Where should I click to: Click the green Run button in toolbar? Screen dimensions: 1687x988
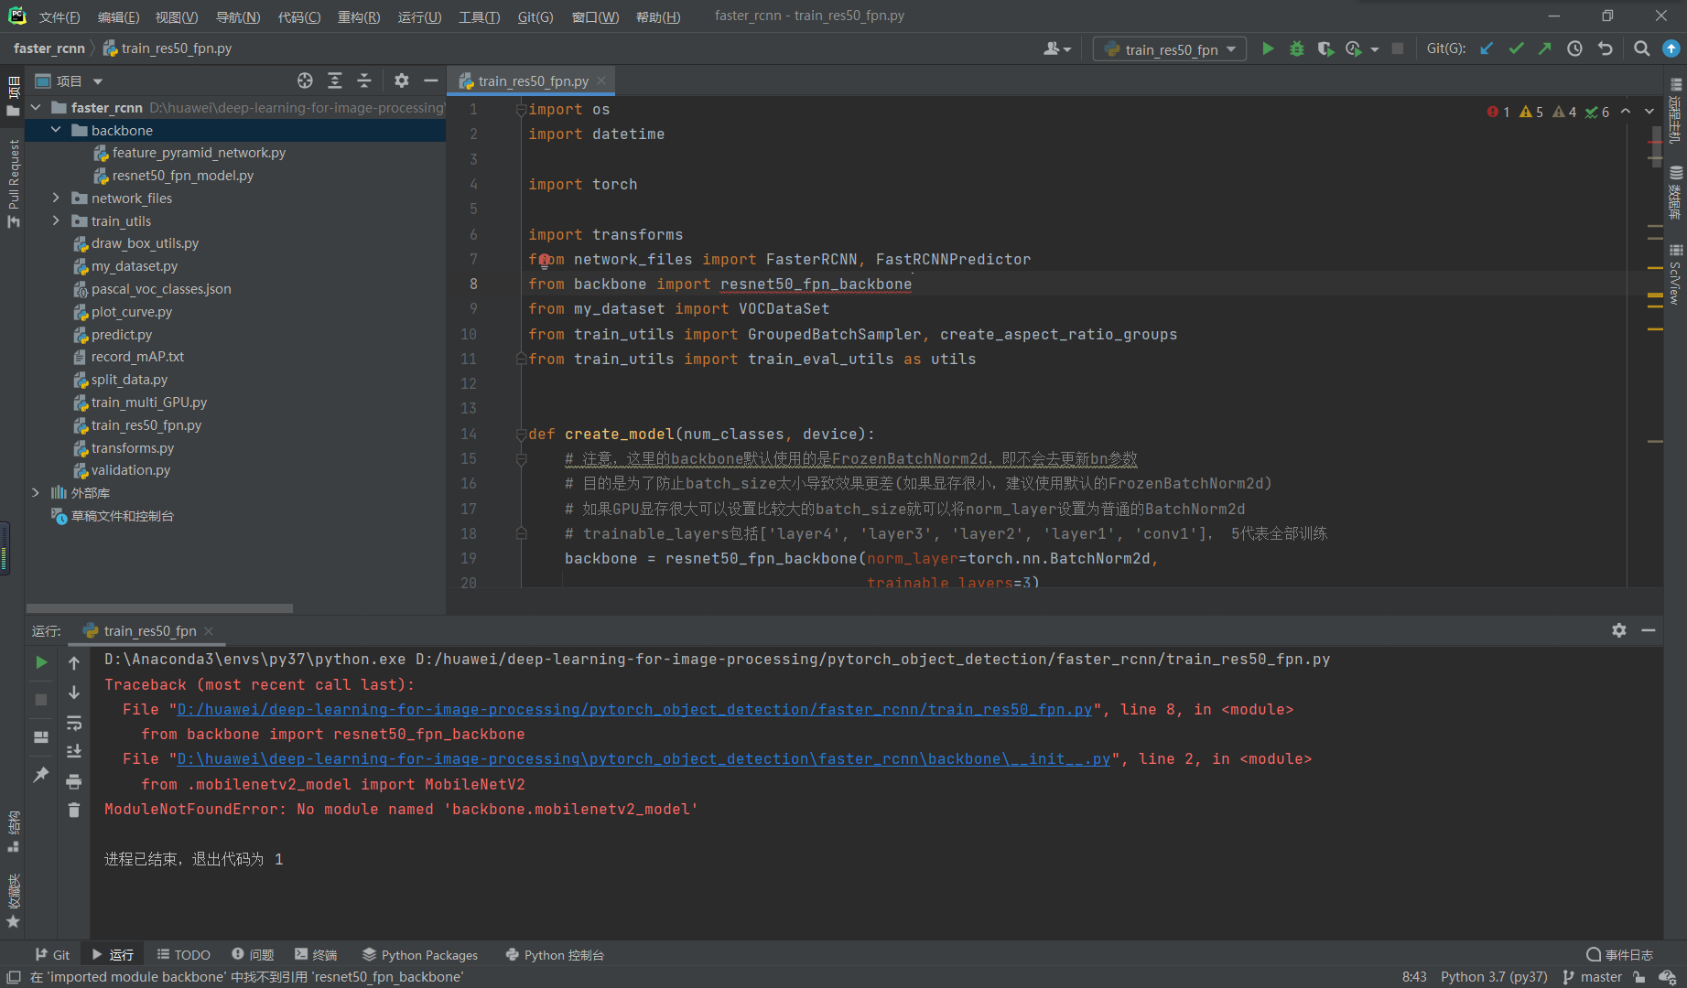[1268, 49]
